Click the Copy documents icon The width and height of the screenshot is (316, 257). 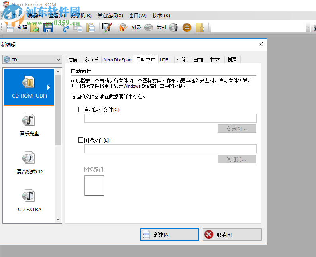(78, 27)
